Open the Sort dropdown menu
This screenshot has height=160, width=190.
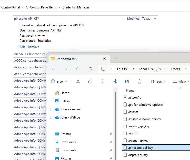coord(158,81)
